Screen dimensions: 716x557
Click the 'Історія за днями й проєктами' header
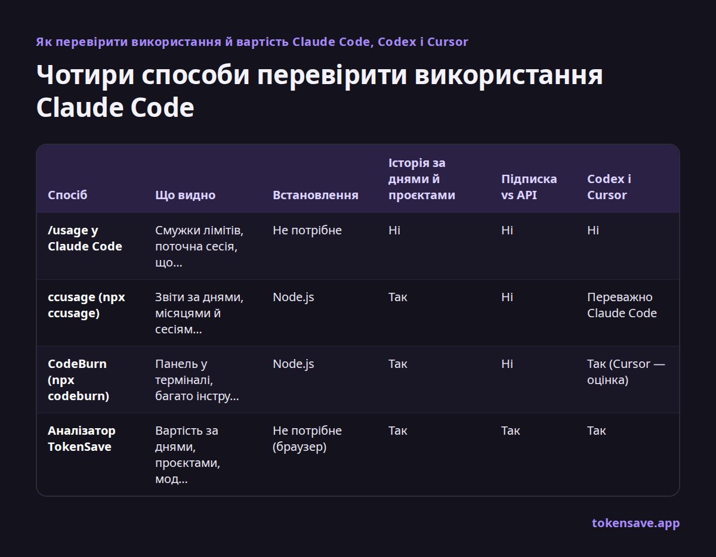(422, 179)
